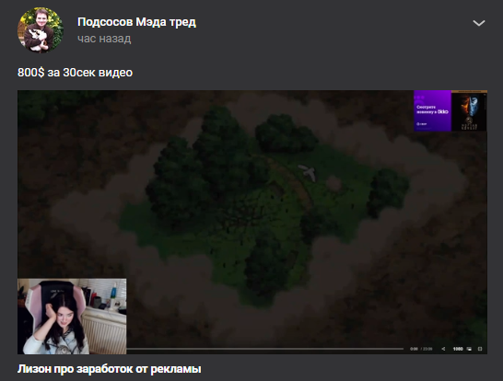Click the video's total duration readout
This screenshot has height=381, width=503.
(427, 349)
